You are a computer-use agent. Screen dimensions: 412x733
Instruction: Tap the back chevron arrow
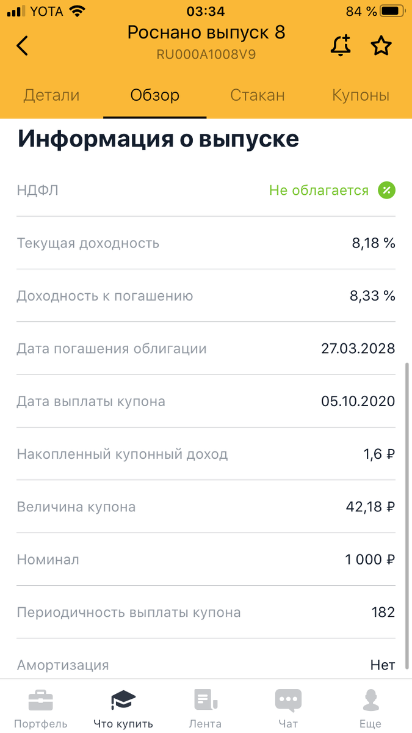coord(23,46)
